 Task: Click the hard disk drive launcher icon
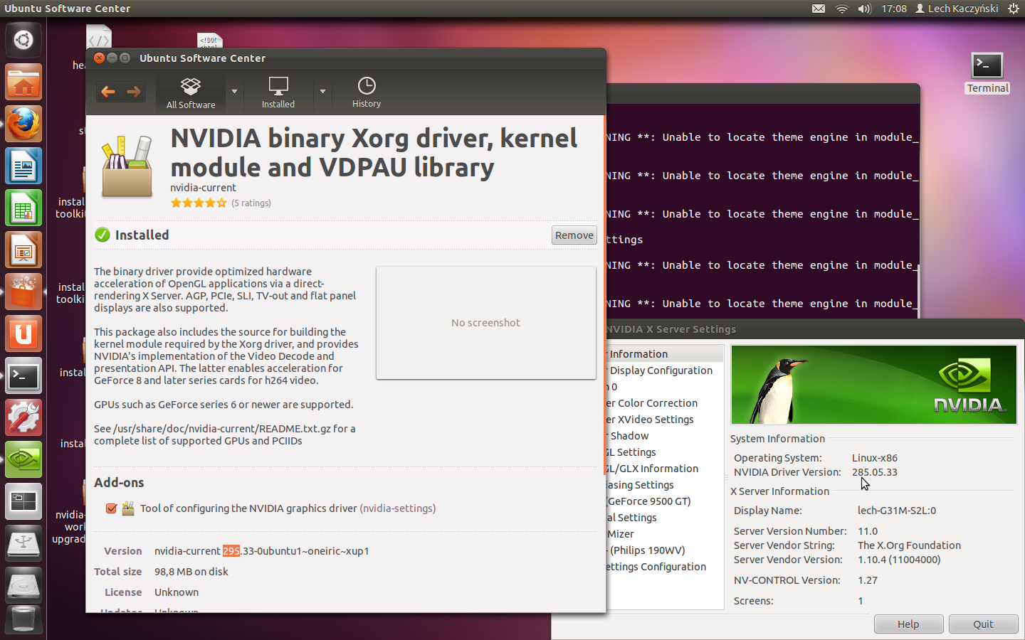point(23,585)
